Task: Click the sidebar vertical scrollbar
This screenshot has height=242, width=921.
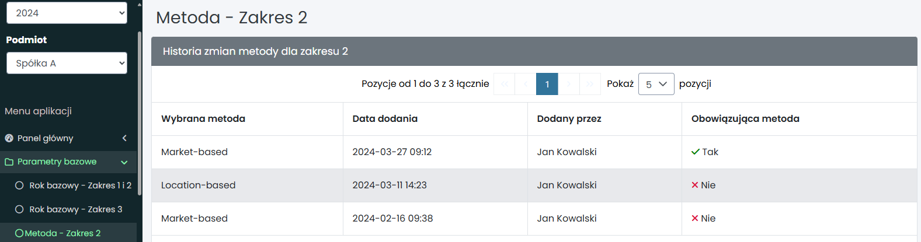Action: [140, 117]
